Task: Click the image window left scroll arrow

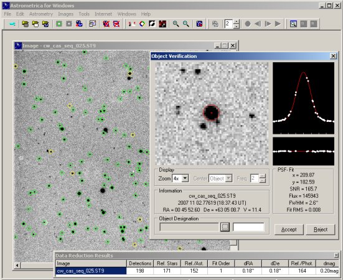Action: click(17, 265)
